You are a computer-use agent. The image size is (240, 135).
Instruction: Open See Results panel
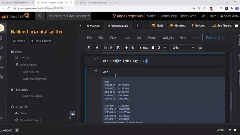pyautogui.click(x=222, y=25)
